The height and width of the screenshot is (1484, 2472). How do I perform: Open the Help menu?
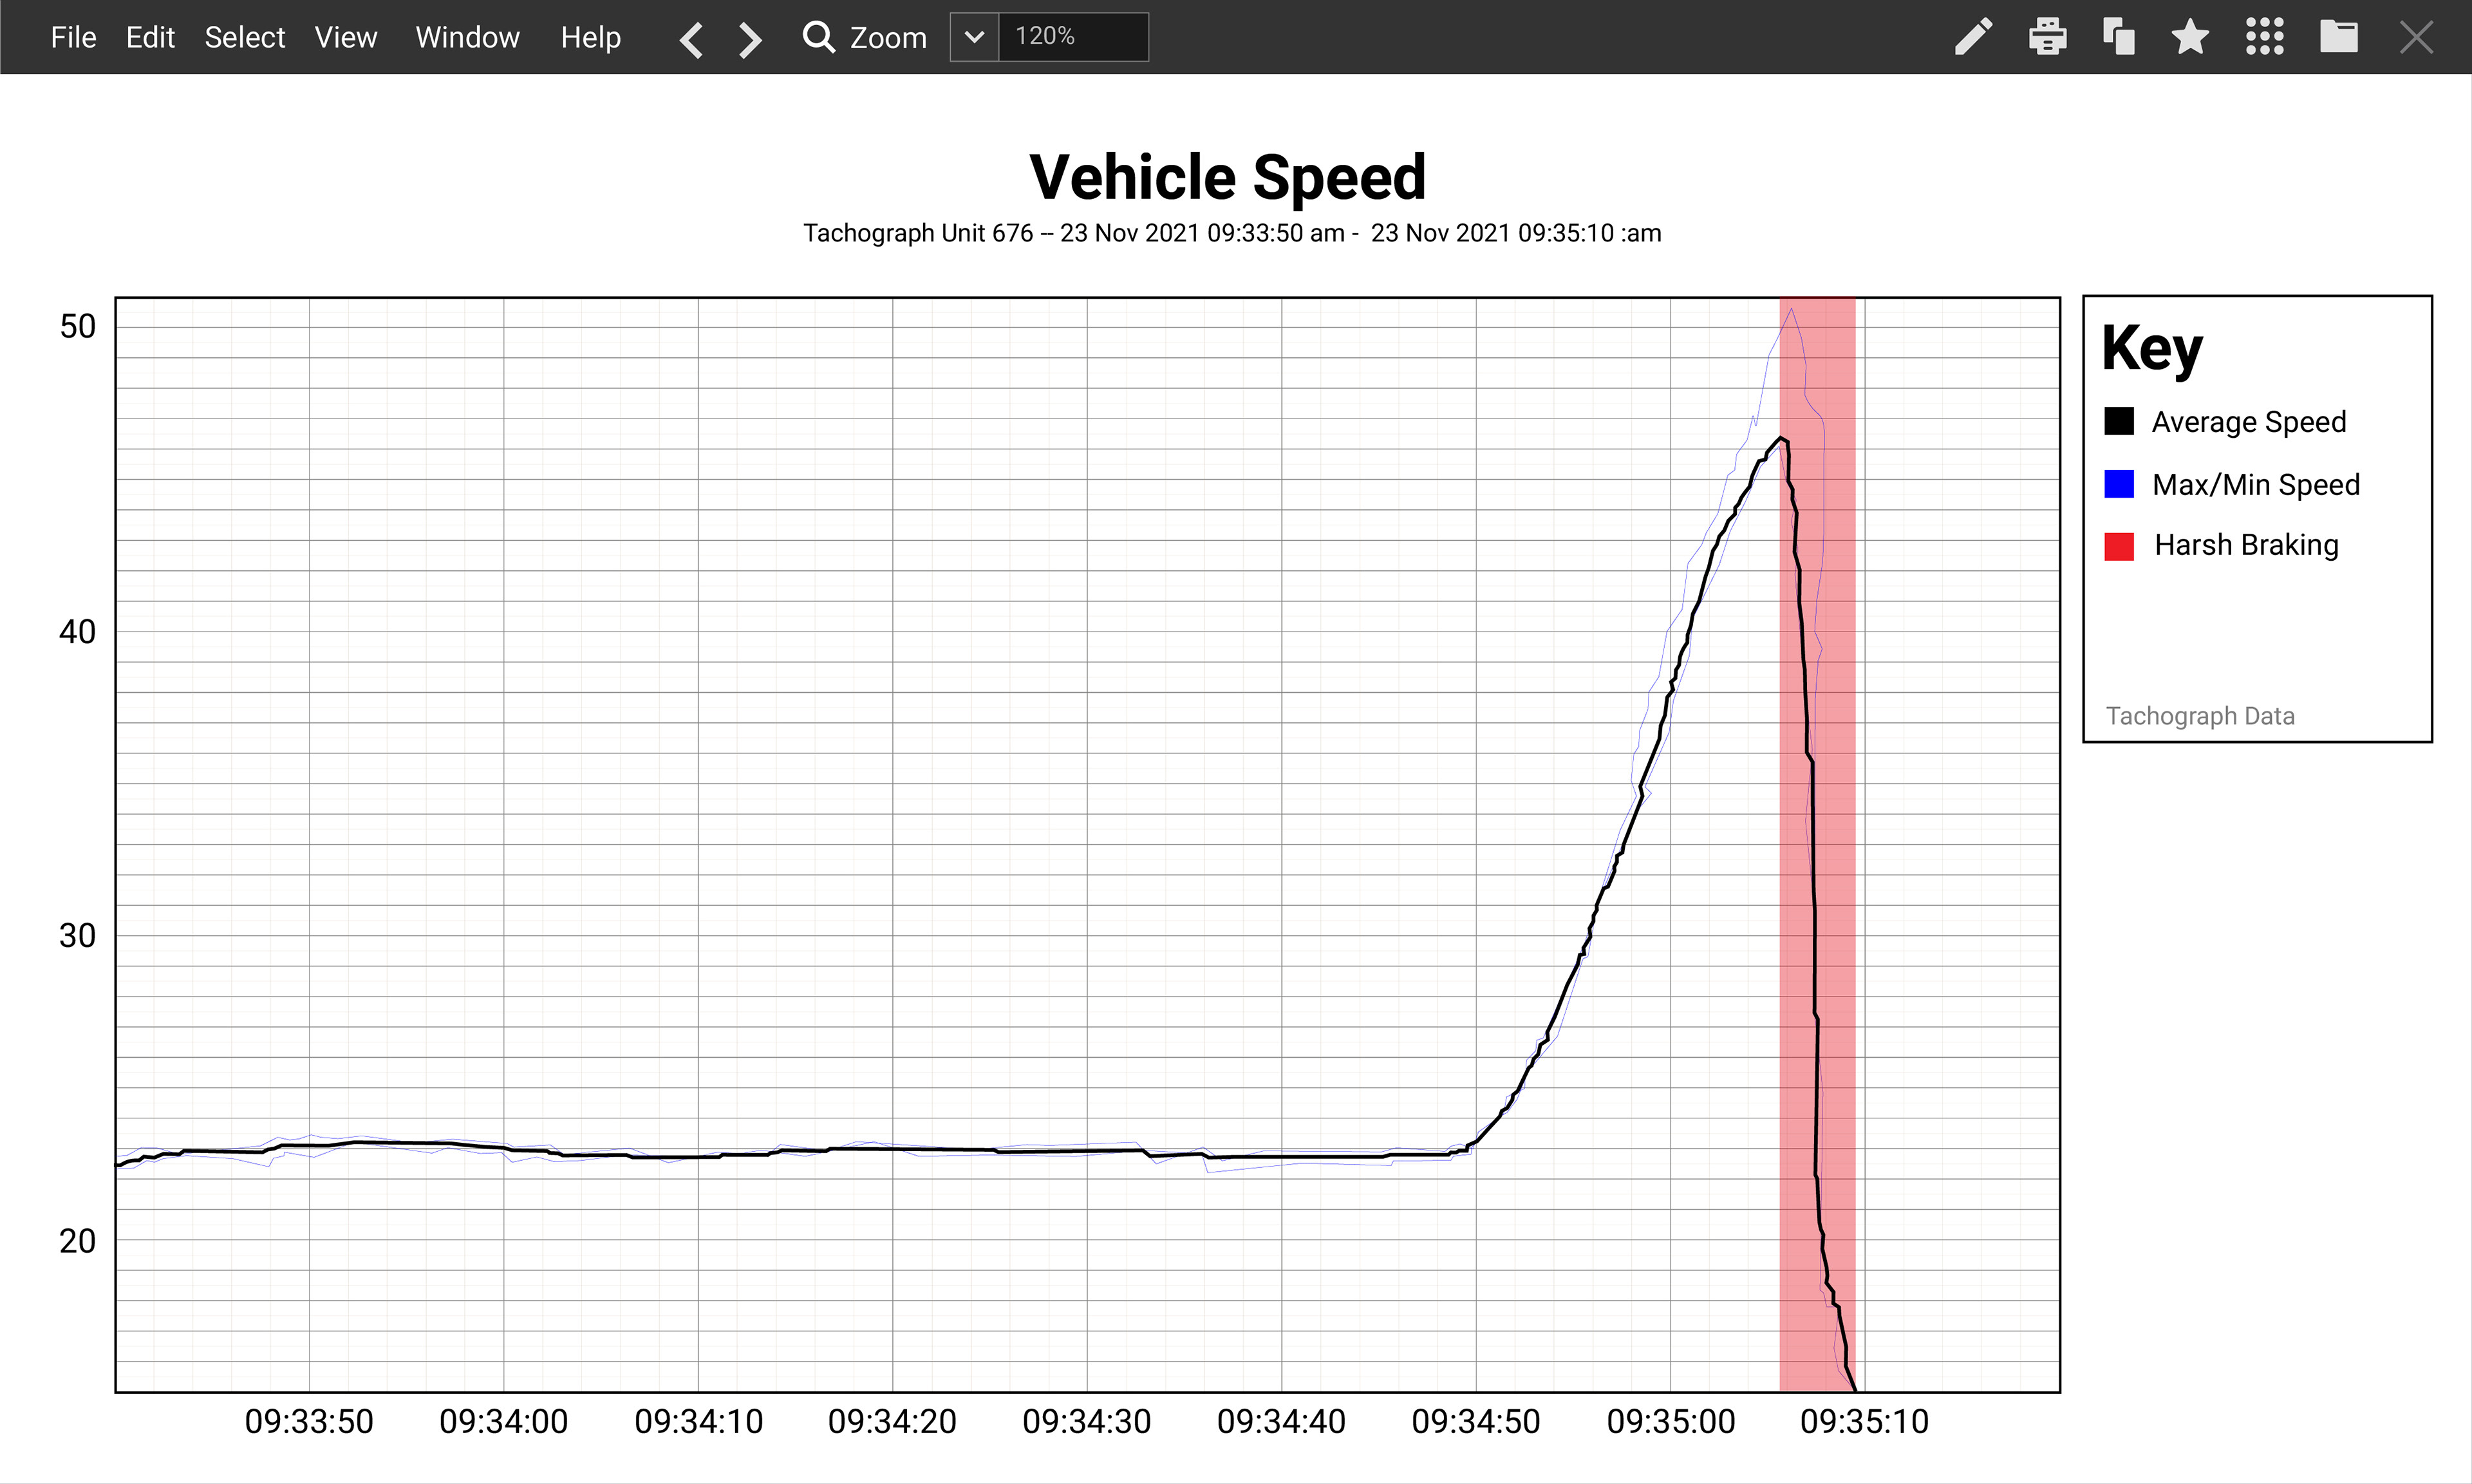coord(591,37)
